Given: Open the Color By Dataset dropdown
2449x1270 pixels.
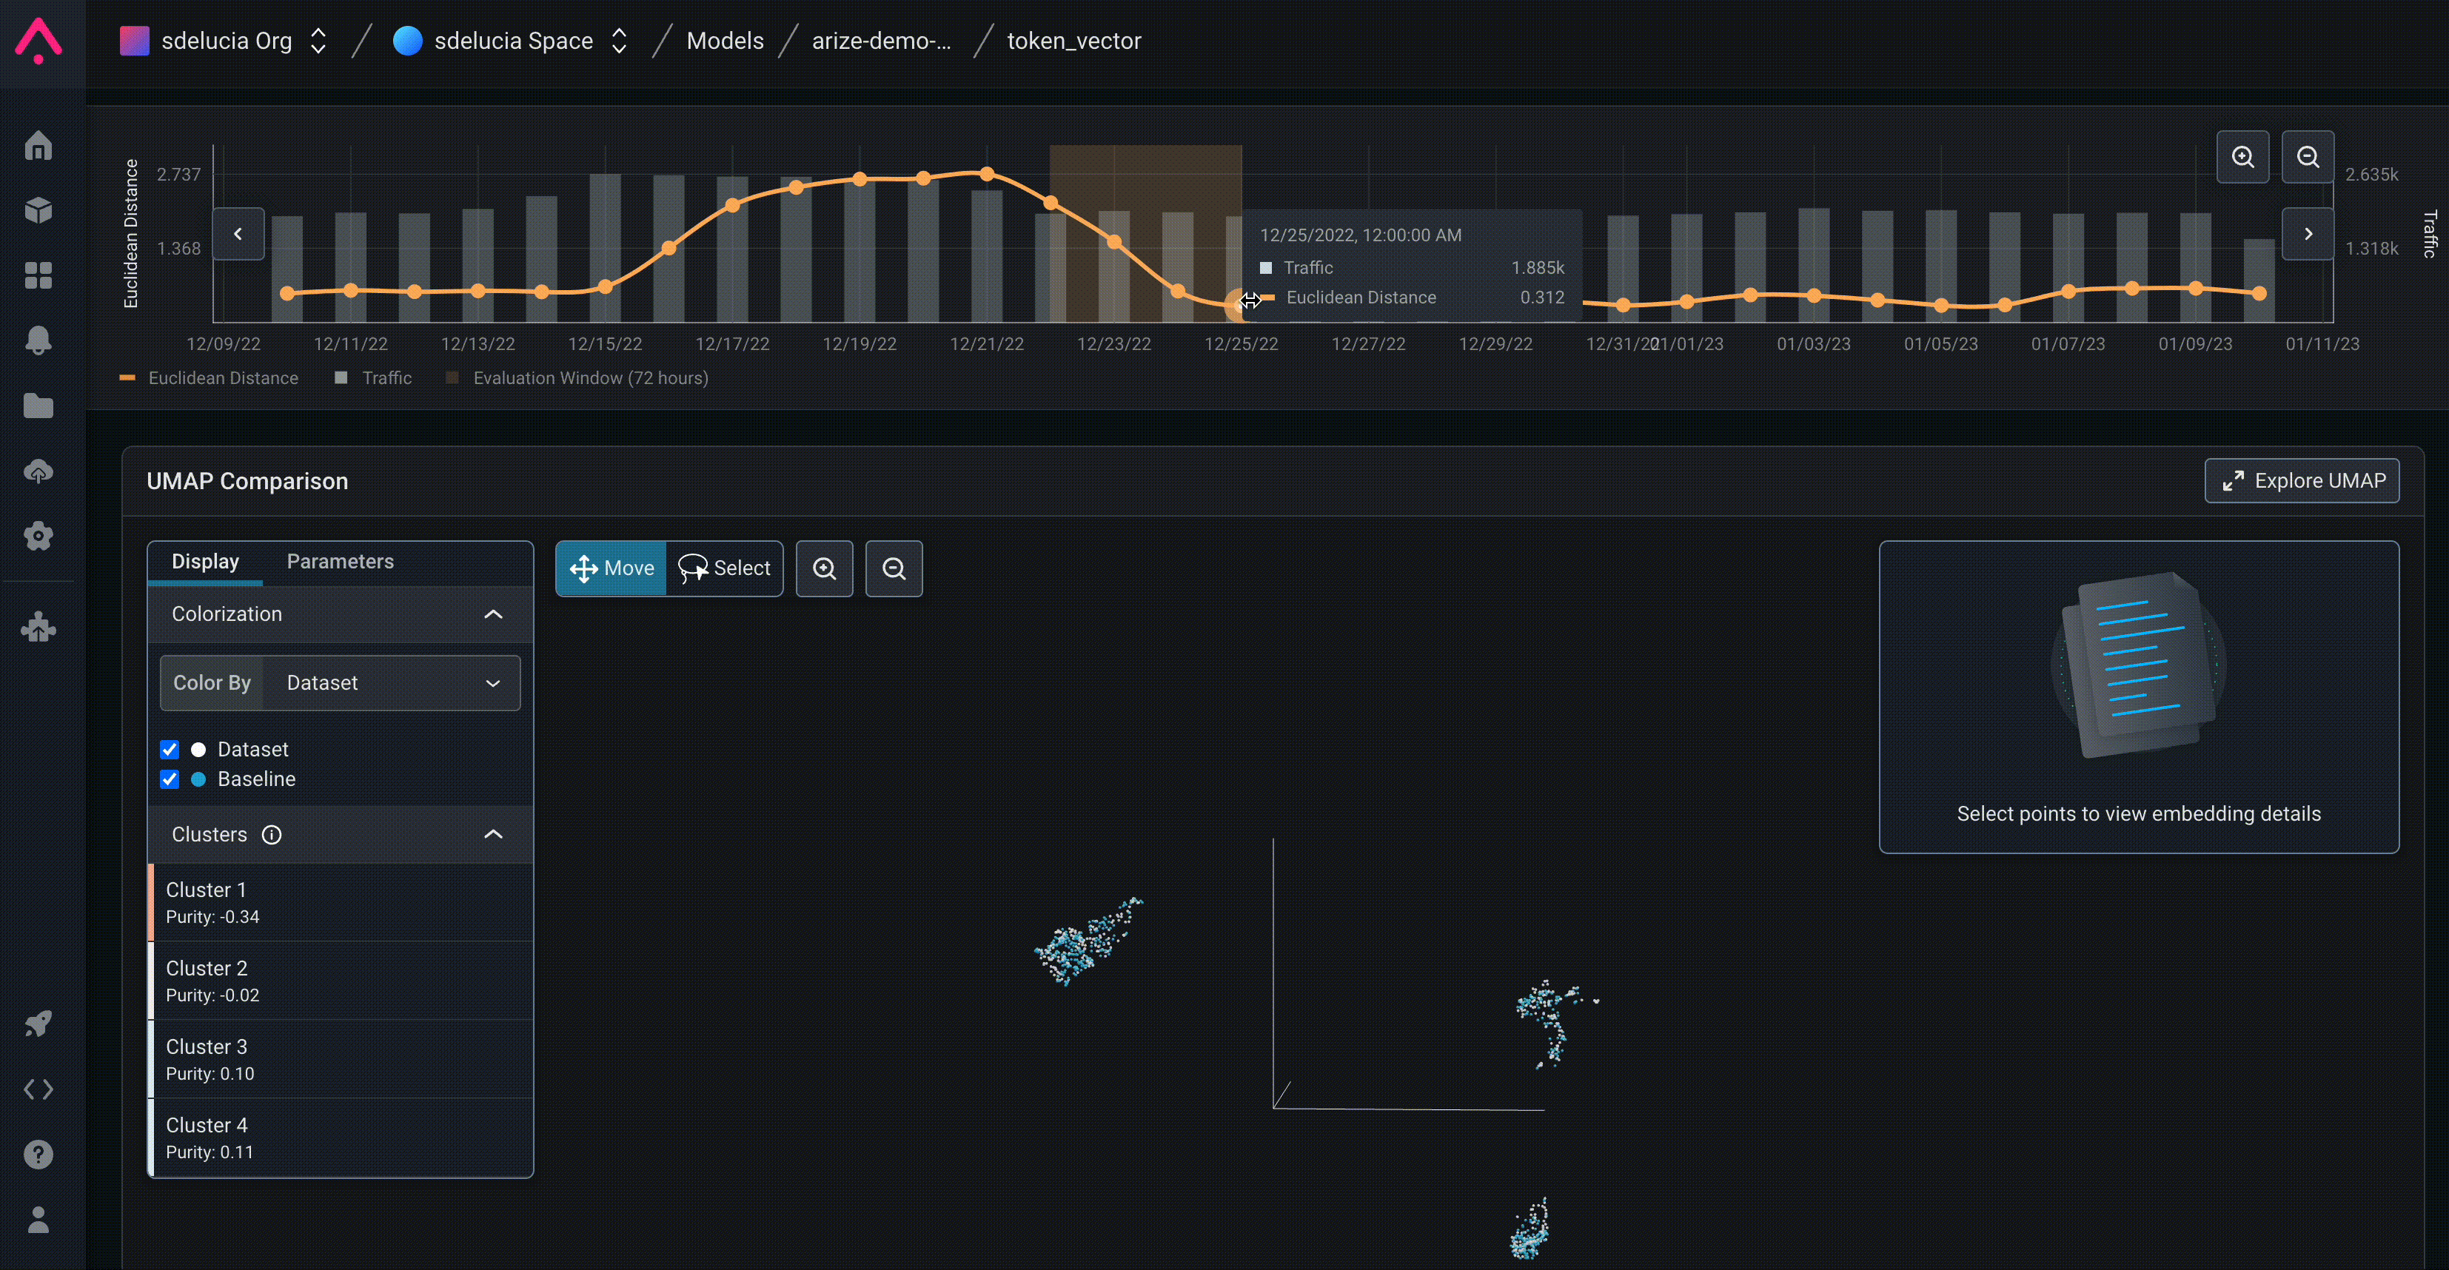Looking at the screenshot, I should click(390, 682).
